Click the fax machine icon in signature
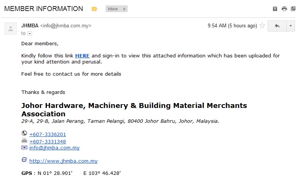 click(x=24, y=141)
